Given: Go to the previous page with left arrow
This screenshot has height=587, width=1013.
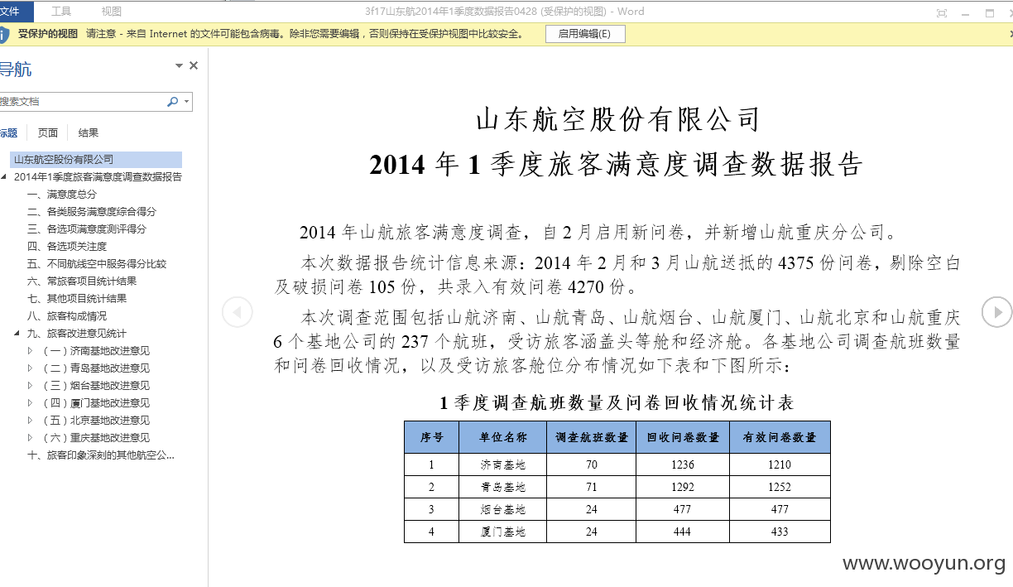Looking at the screenshot, I should click(x=238, y=312).
